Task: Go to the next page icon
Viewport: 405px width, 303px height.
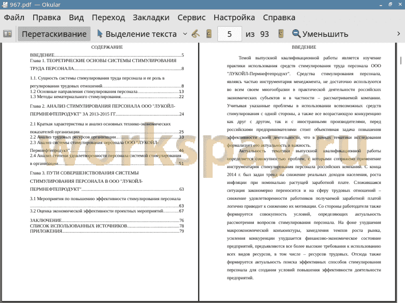Action: [x=281, y=34]
